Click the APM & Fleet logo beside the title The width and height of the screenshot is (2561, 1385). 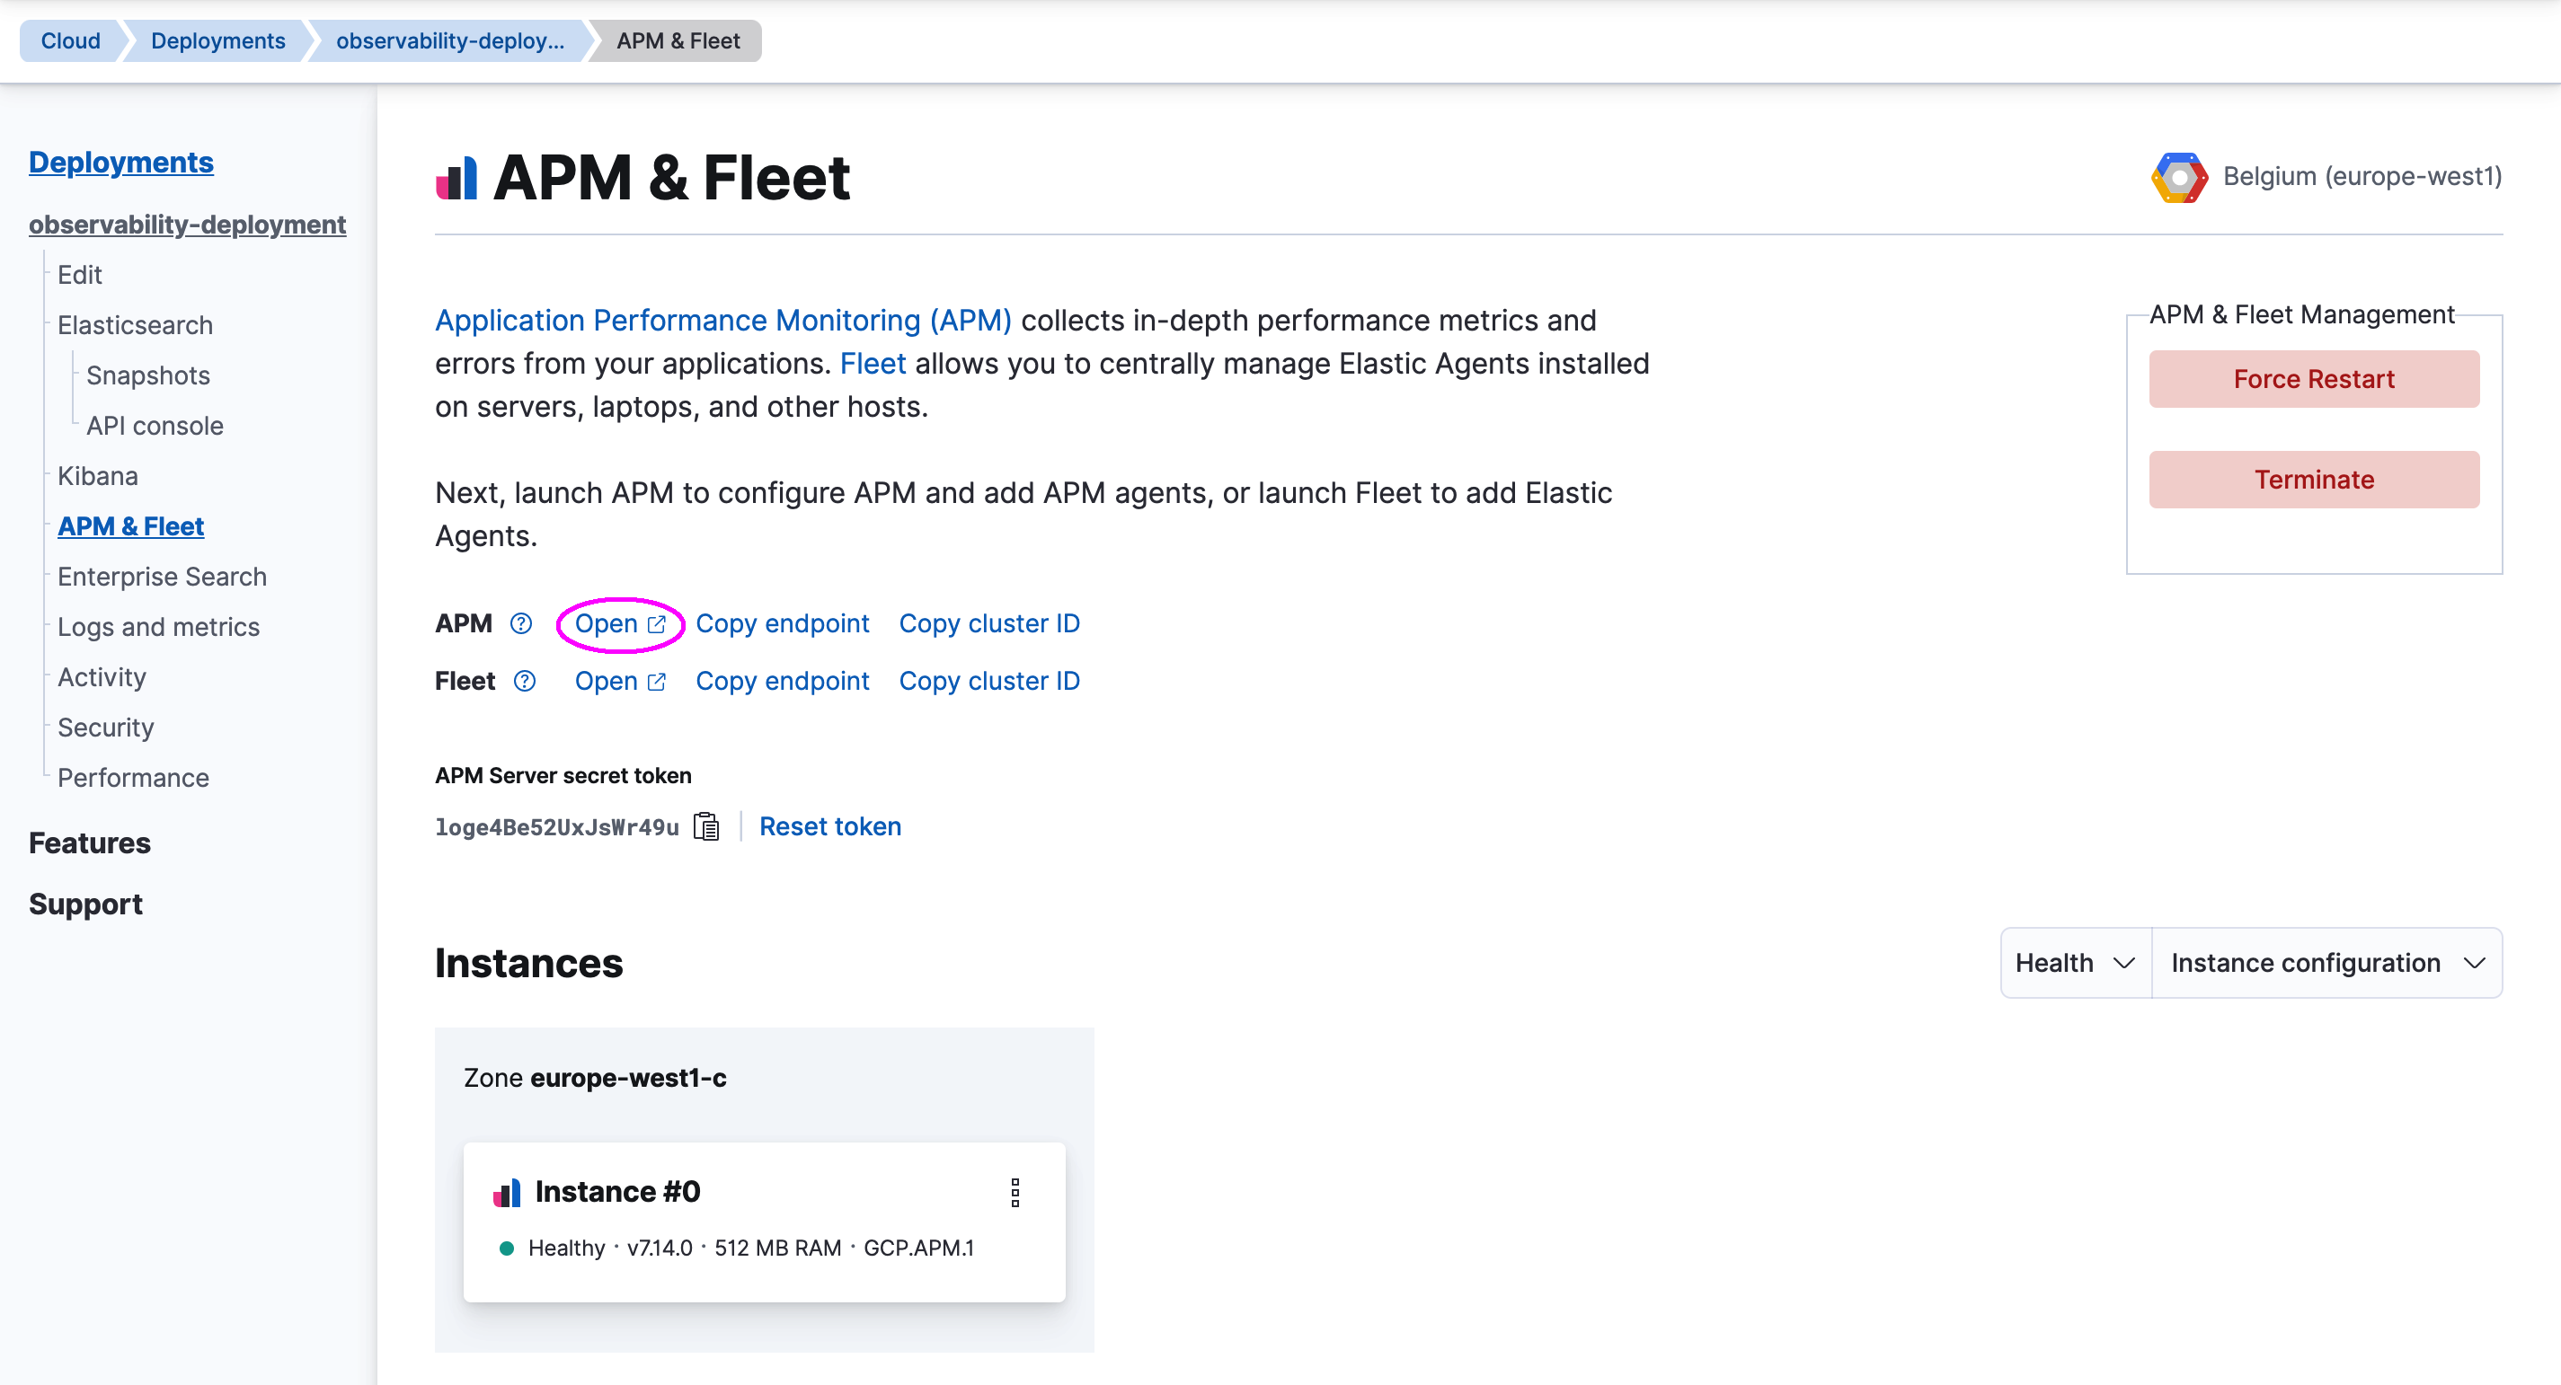(x=456, y=179)
